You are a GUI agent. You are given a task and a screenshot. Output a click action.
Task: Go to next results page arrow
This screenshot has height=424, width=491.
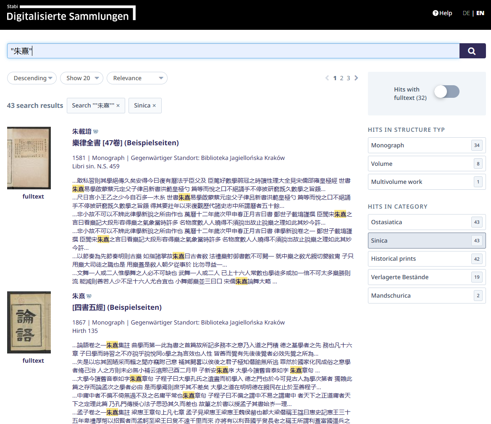[356, 78]
